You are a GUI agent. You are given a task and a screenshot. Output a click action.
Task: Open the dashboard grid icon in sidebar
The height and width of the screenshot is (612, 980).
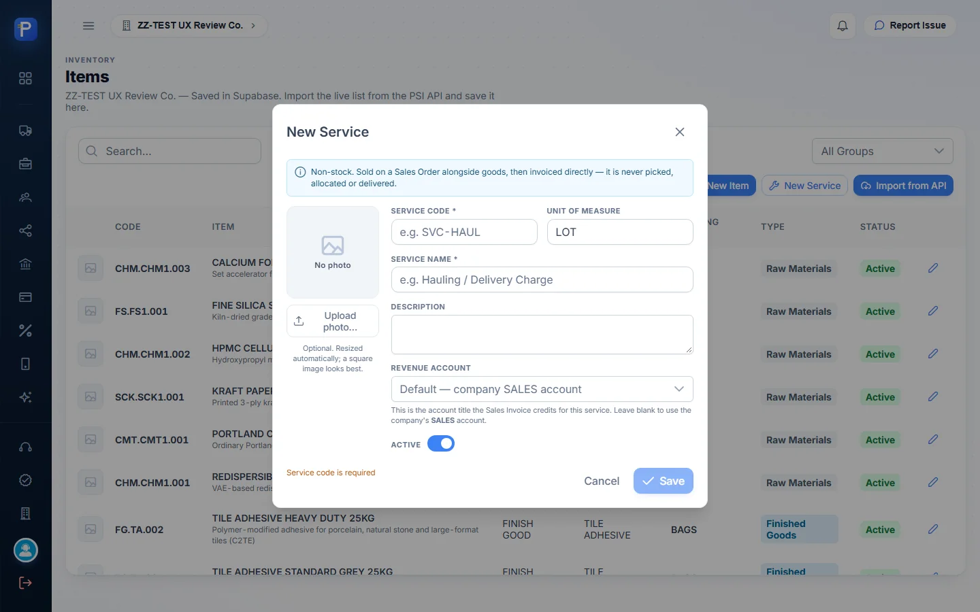25,78
